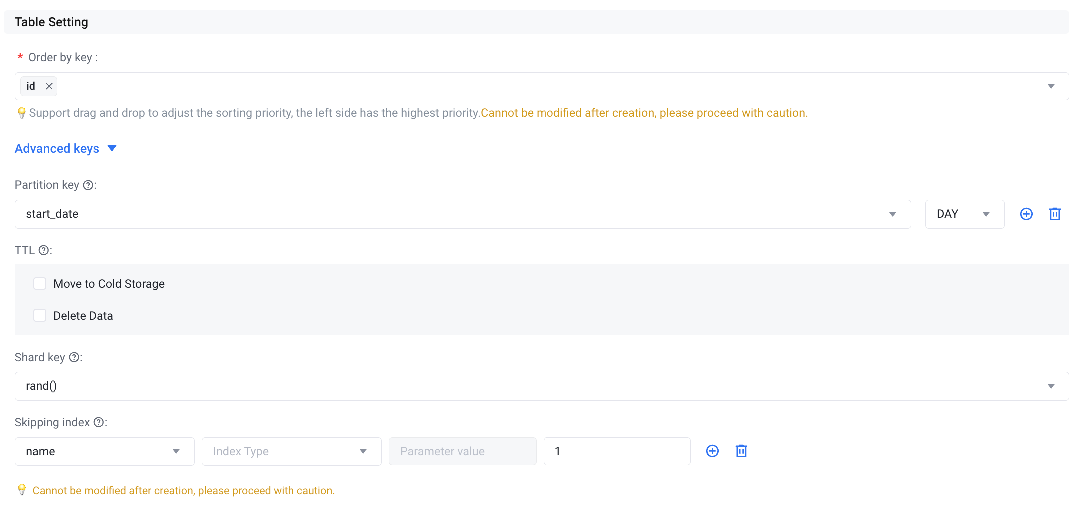Image resolution: width=1090 pixels, height=510 pixels.
Task: Add another skipping index row
Action: click(712, 451)
